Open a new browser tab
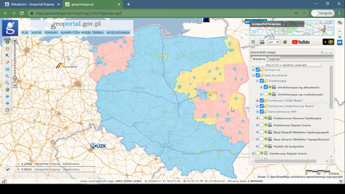 tap(129, 4)
